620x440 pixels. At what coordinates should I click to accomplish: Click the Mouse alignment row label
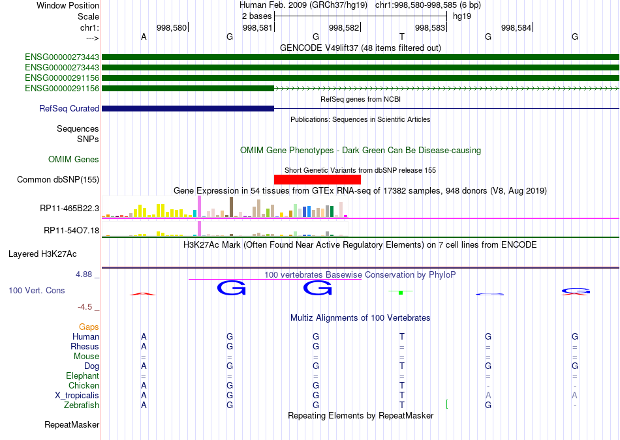(86, 357)
